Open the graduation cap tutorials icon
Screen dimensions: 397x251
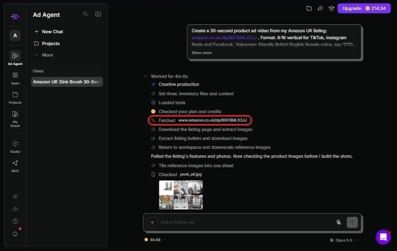pyautogui.click(x=331, y=8)
